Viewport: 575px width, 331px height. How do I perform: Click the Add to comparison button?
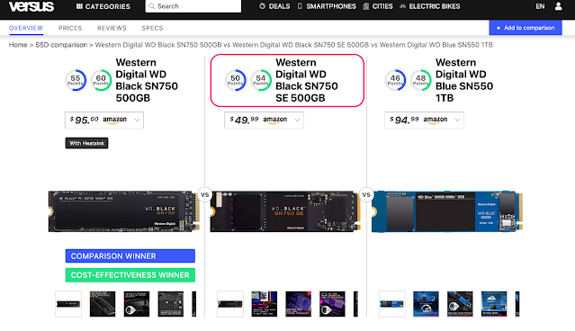[526, 28]
